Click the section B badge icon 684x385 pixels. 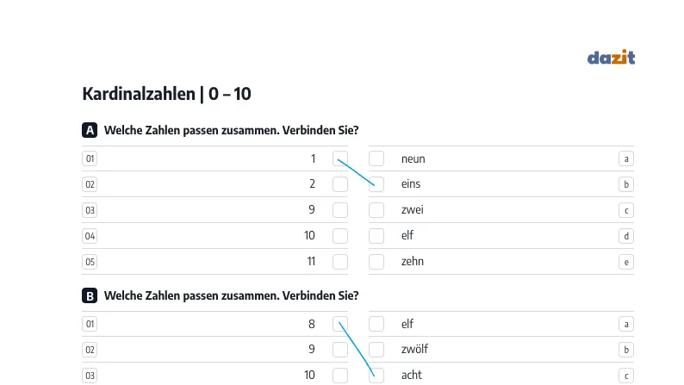click(x=90, y=295)
